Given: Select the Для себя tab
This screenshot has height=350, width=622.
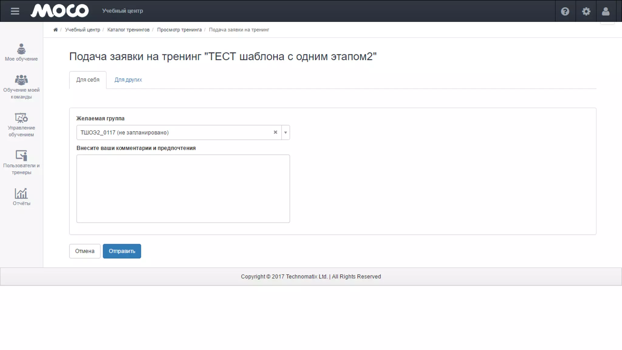Looking at the screenshot, I should tap(88, 80).
